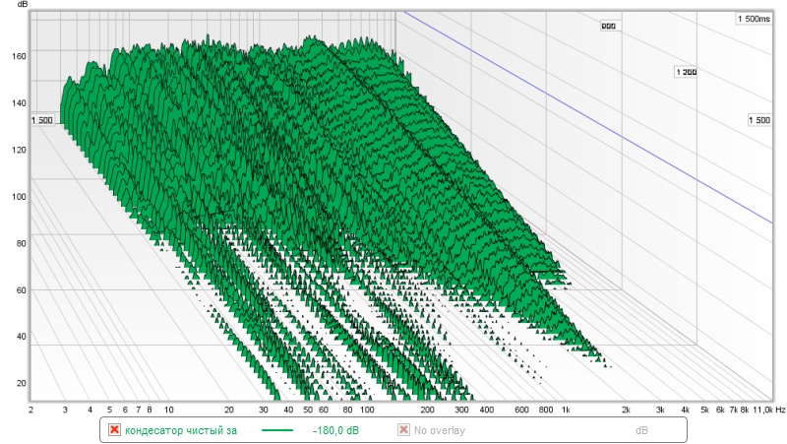Screen dimensions: 787x444
Task: Enable the No overlay checkbox
Action: pyautogui.click(x=403, y=430)
